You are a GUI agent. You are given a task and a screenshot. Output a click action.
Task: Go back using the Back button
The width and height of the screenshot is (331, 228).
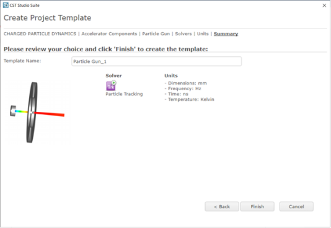click(222, 206)
